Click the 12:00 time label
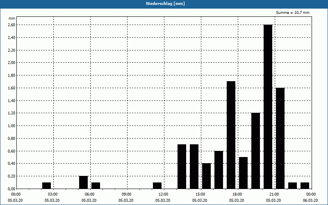This screenshot has width=328, height=205. [x=164, y=194]
